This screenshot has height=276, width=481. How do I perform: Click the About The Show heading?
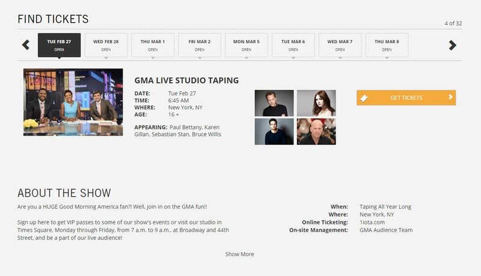tap(64, 193)
